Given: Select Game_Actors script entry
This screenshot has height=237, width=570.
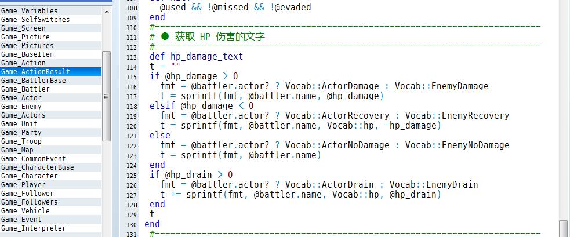Looking at the screenshot, I should (51, 115).
